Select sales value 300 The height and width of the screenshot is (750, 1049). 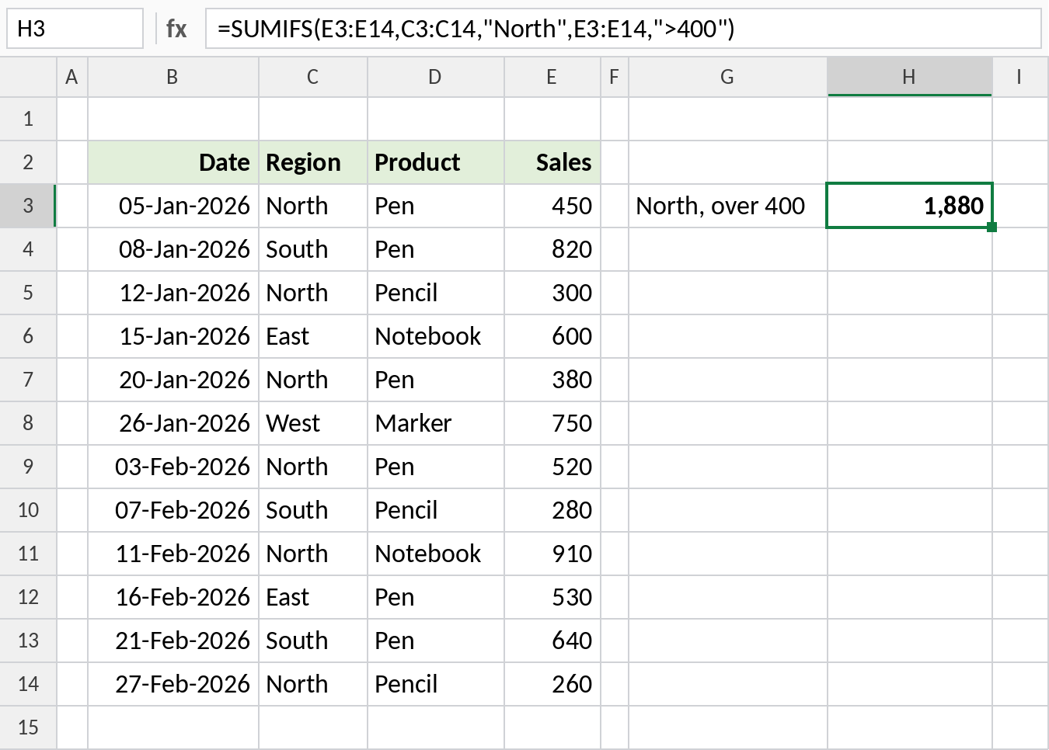(x=552, y=293)
